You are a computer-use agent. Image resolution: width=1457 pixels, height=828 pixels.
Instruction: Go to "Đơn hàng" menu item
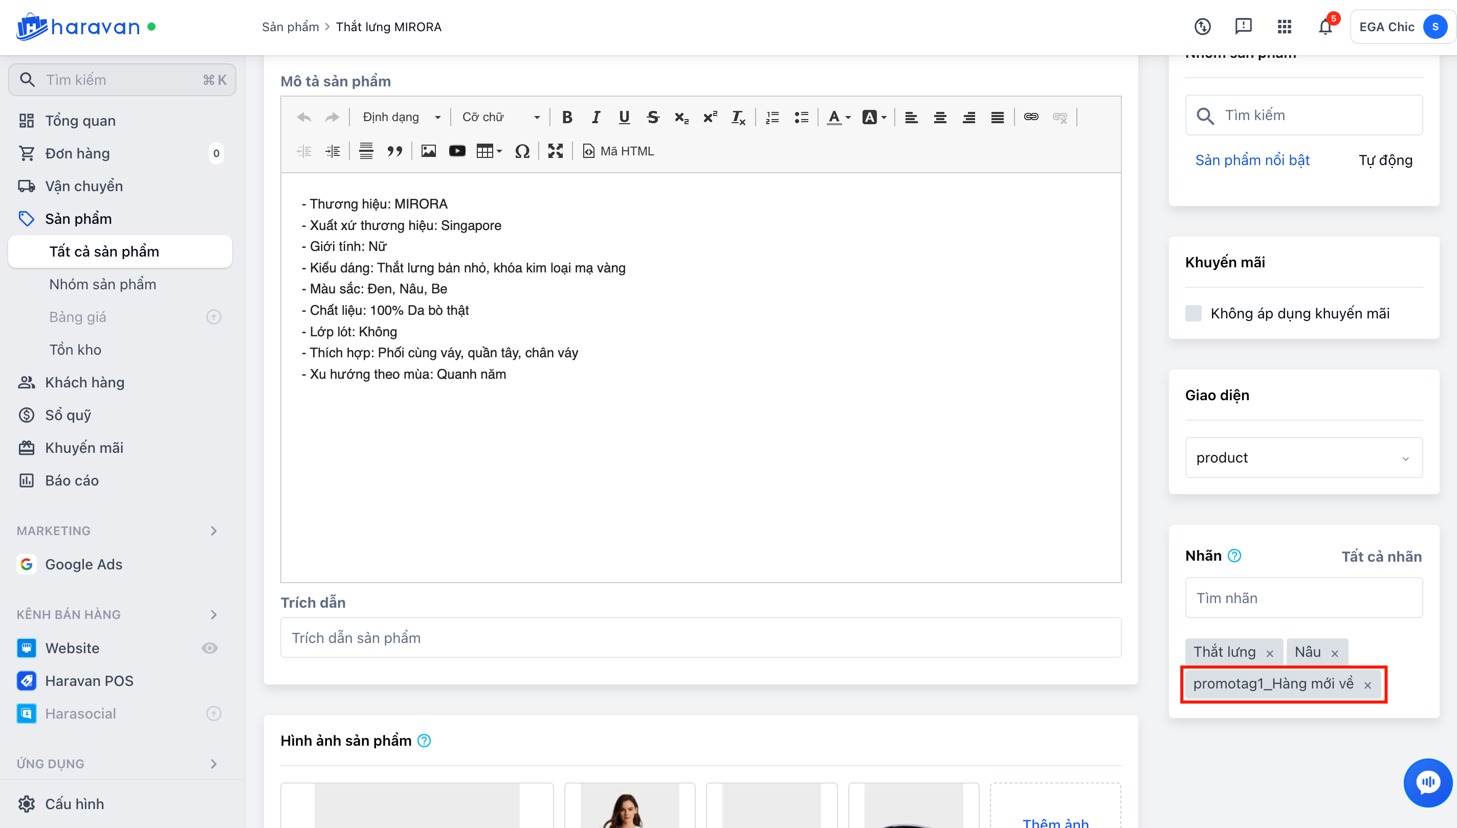[x=77, y=153]
